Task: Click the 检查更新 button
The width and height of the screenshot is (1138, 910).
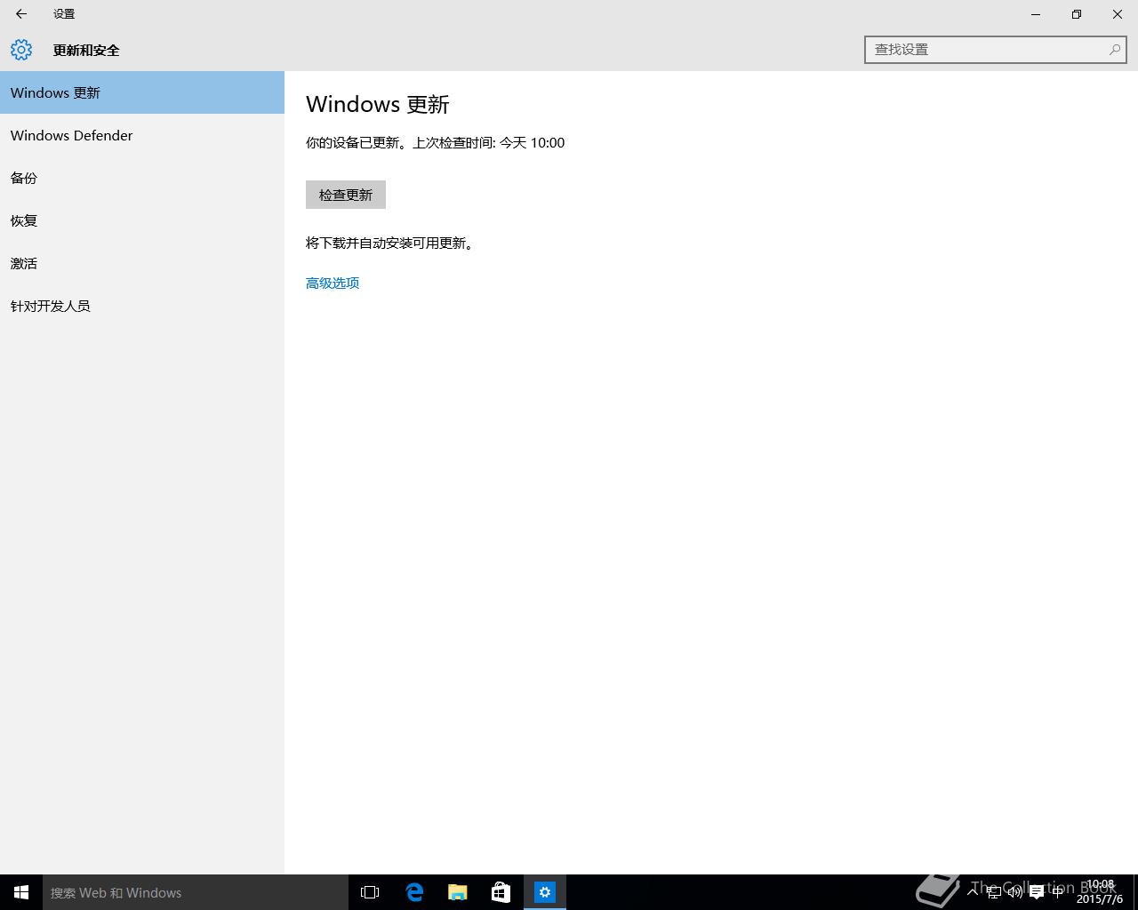Action: pyautogui.click(x=346, y=195)
